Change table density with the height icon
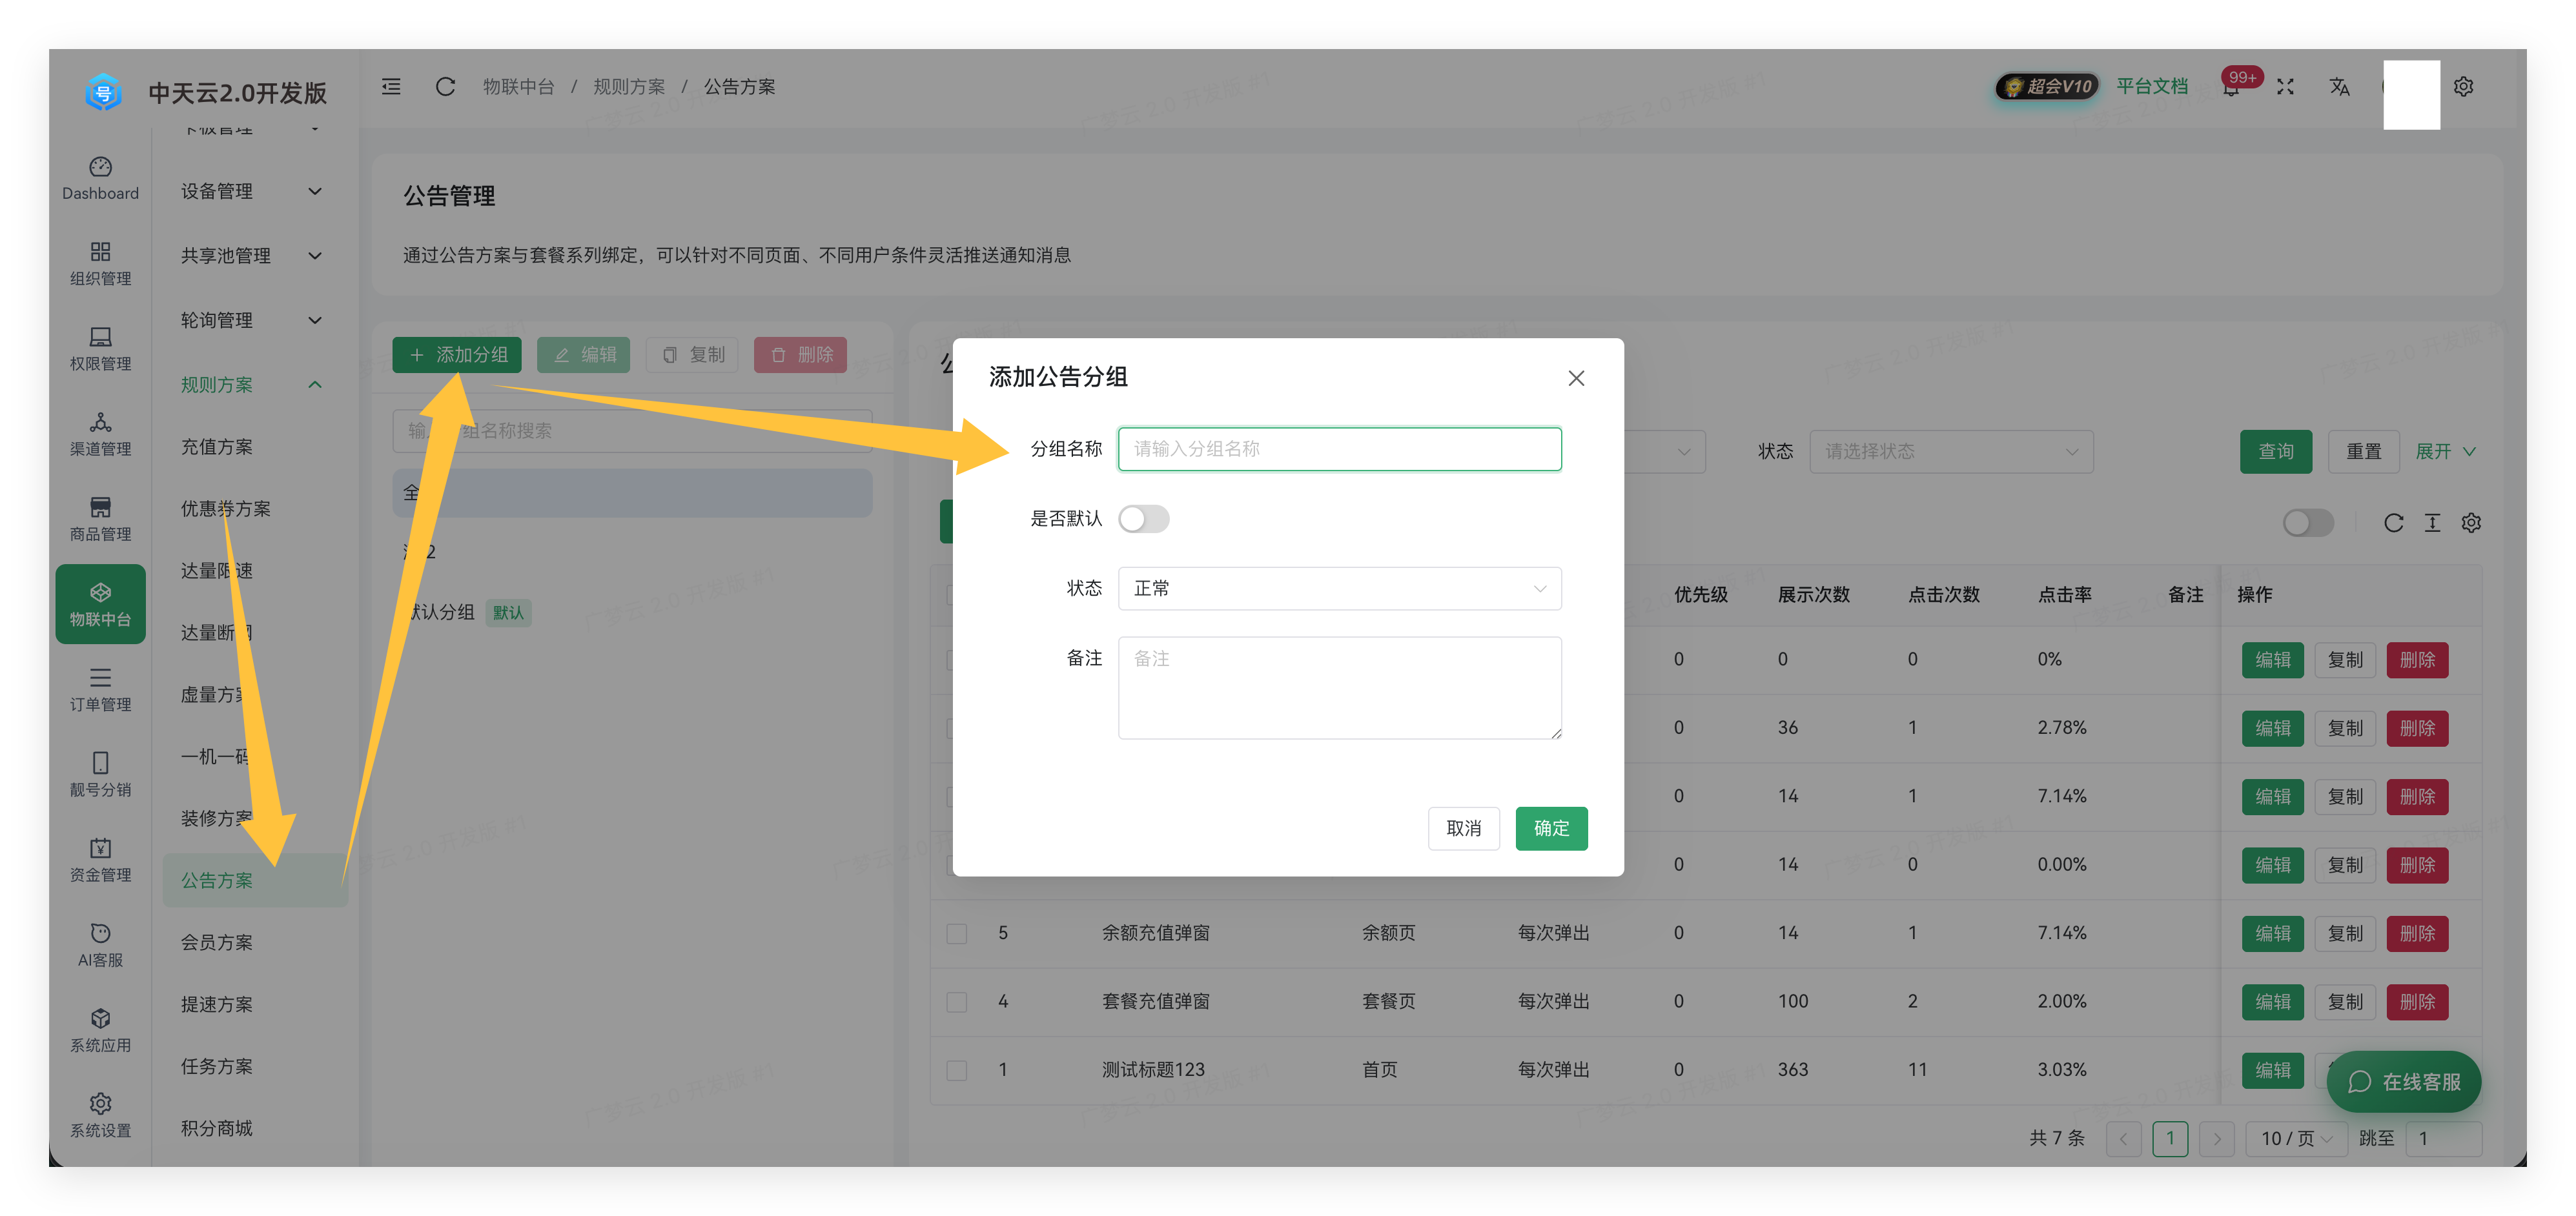2576x1216 pixels. pyautogui.click(x=2432, y=522)
